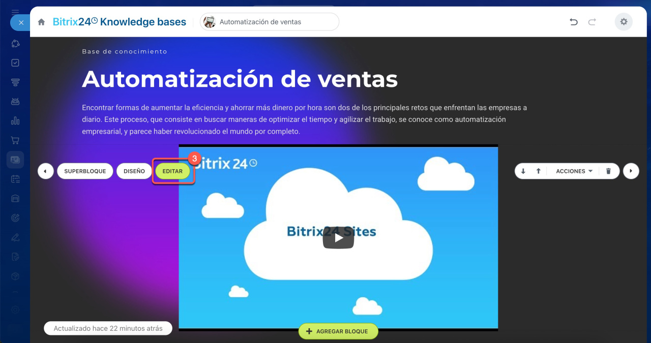Redo the last undone change
The image size is (651, 343).
point(592,22)
